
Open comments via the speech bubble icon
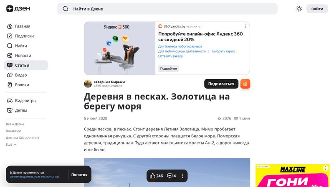[x=170, y=176]
